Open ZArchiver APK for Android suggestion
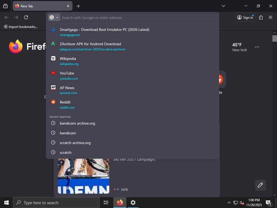This screenshot has height=208, width=277. [x=133, y=47]
